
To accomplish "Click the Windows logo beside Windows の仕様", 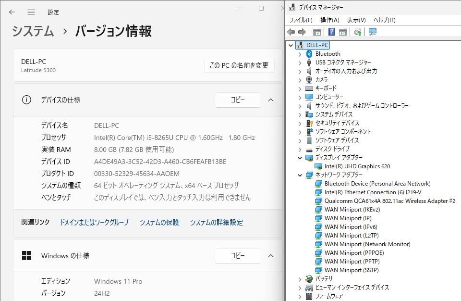I will pyautogui.click(x=26, y=256).
